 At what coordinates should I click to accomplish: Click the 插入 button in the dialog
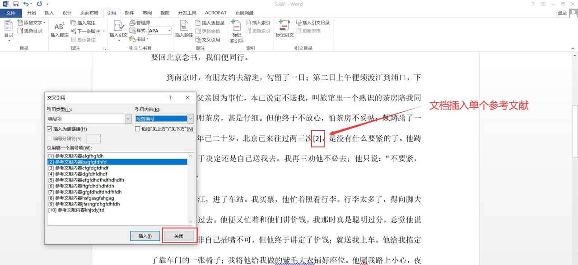click(144, 236)
